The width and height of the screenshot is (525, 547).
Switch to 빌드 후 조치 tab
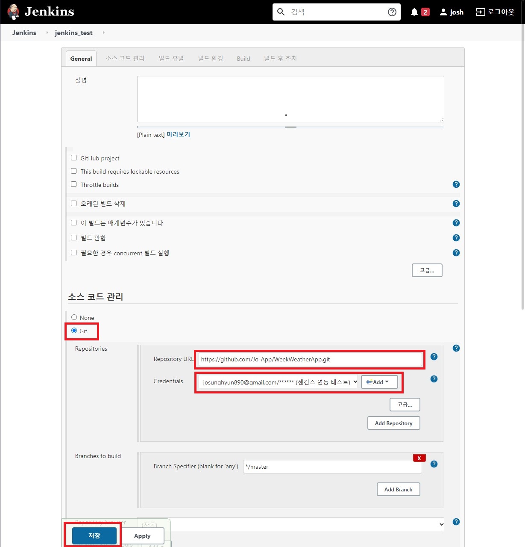click(x=280, y=59)
